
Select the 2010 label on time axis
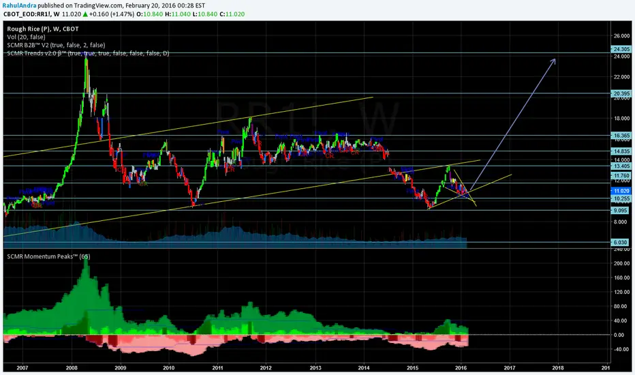169,367
